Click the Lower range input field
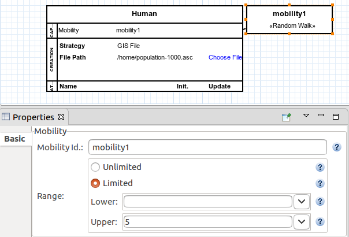Viewport: 349px width, 237px height. 208,202
